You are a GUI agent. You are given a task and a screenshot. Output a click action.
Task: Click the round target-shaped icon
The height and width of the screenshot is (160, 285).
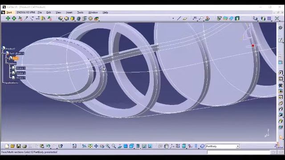(x=90, y=19)
